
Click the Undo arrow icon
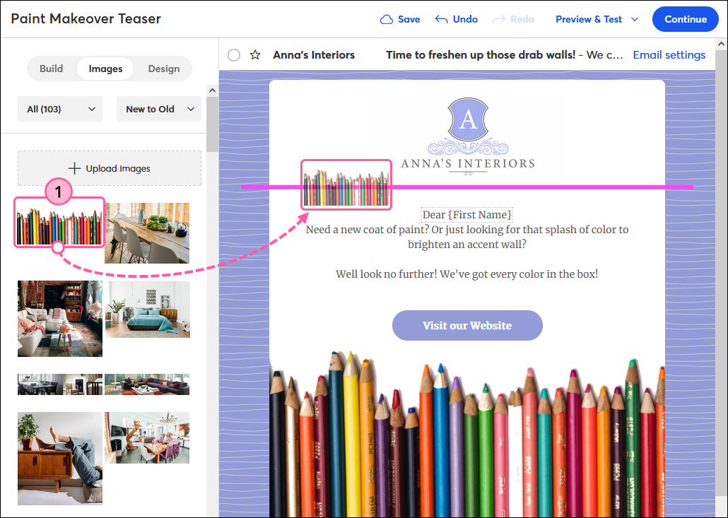pyautogui.click(x=441, y=20)
